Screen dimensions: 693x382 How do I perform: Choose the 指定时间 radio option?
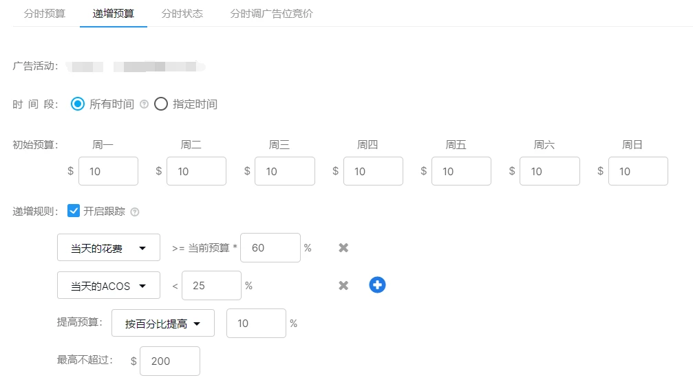click(x=161, y=104)
